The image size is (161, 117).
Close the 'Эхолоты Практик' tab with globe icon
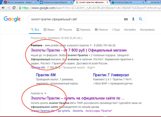point(143,2)
